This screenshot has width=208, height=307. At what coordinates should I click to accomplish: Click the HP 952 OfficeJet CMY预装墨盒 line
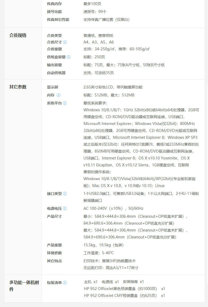tap(124, 296)
